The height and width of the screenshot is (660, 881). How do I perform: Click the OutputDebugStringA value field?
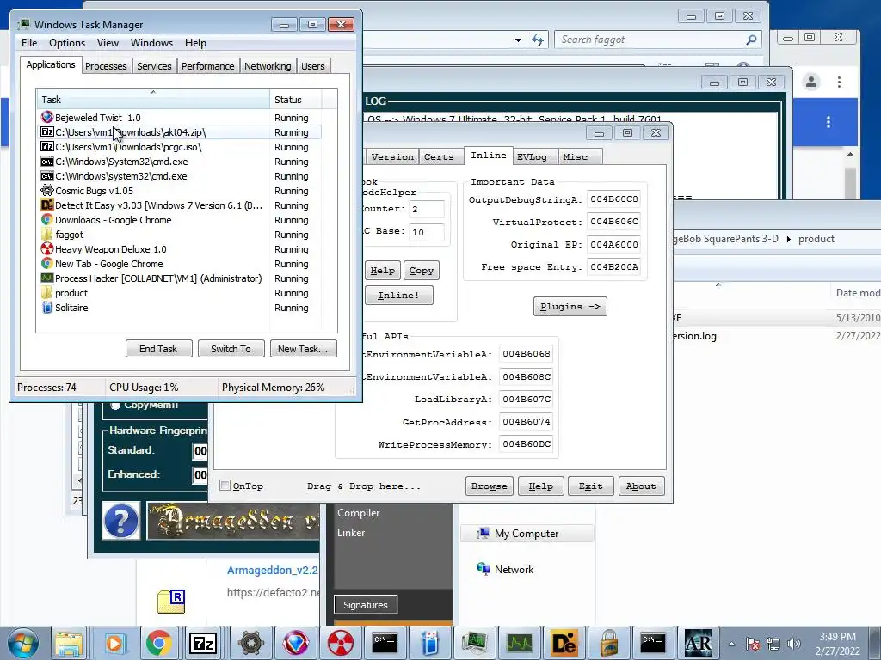(x=614, y=199)
